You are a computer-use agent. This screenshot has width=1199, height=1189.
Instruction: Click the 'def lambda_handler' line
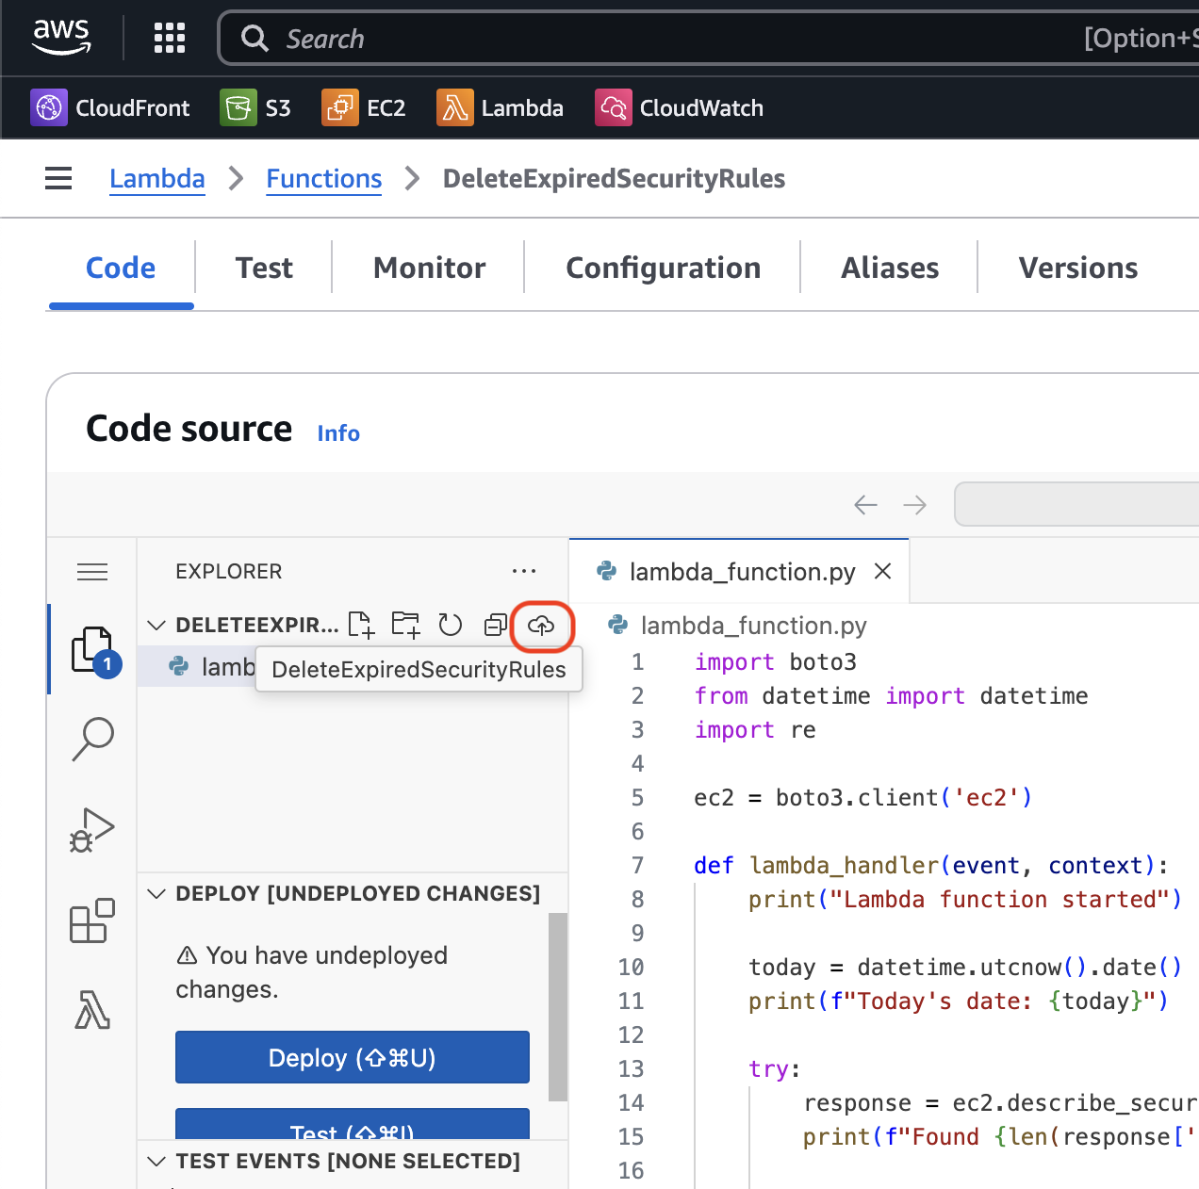tap(931, 865)
